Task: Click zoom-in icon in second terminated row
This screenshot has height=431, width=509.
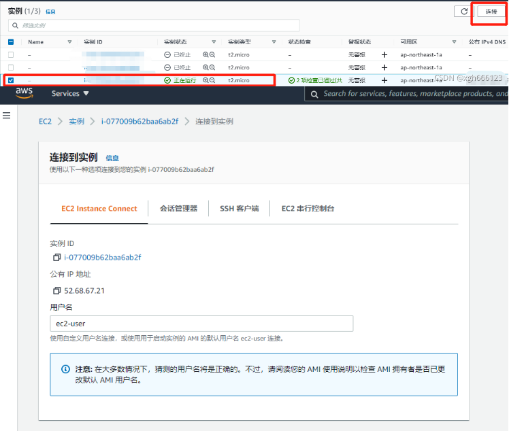Action: pyautogui.click(x=206, y=67)
